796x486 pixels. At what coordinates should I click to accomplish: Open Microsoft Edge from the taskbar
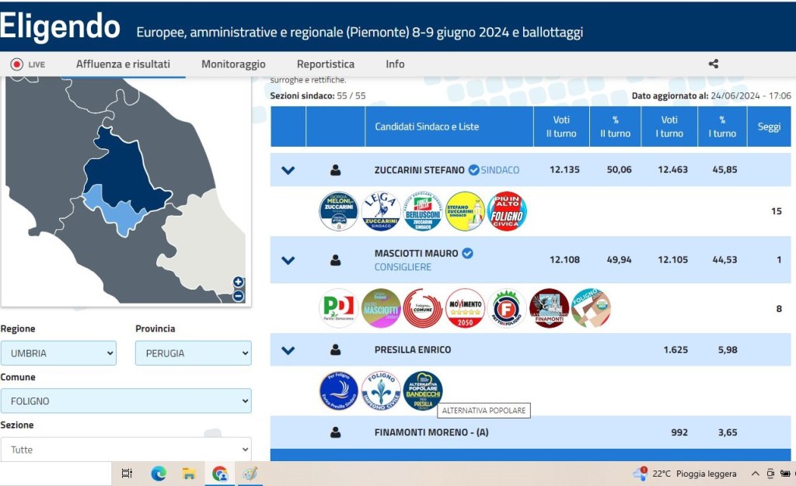(x=159, y=474)
